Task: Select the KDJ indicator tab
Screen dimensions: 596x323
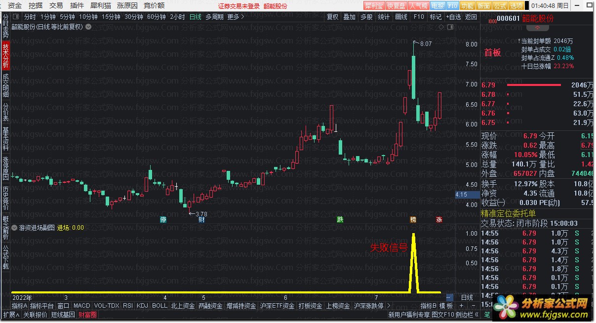Action: [x=143, y=306]
